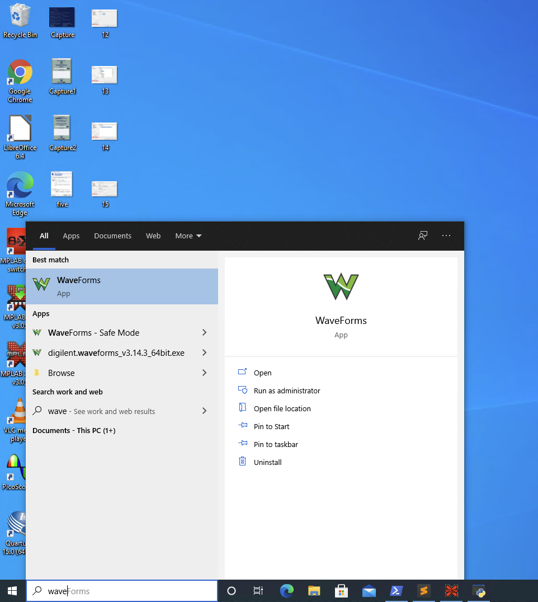Open the More filter dropdown
The width and height of the screenshot is (538, 602).
(188, 236)
